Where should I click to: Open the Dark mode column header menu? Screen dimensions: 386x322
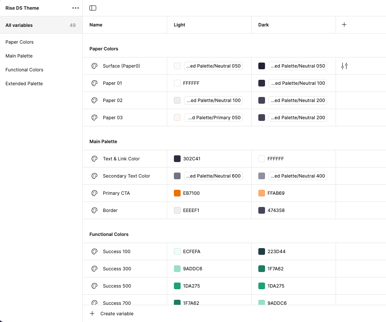pos(263,24)
